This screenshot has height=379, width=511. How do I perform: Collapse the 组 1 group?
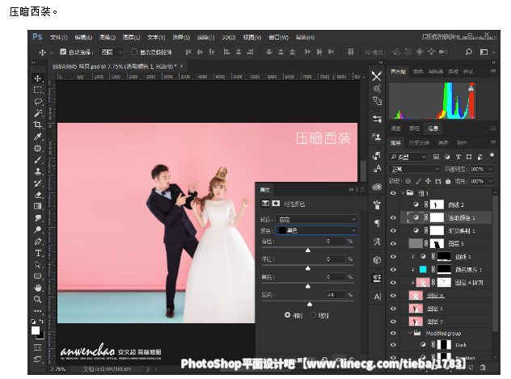tap(403, 193)
